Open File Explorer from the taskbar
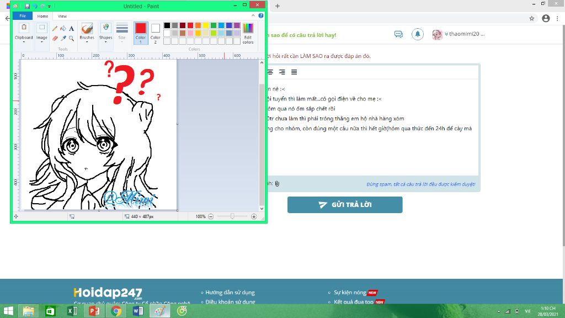This screenshot has width=565, height=318. point(29,311)
